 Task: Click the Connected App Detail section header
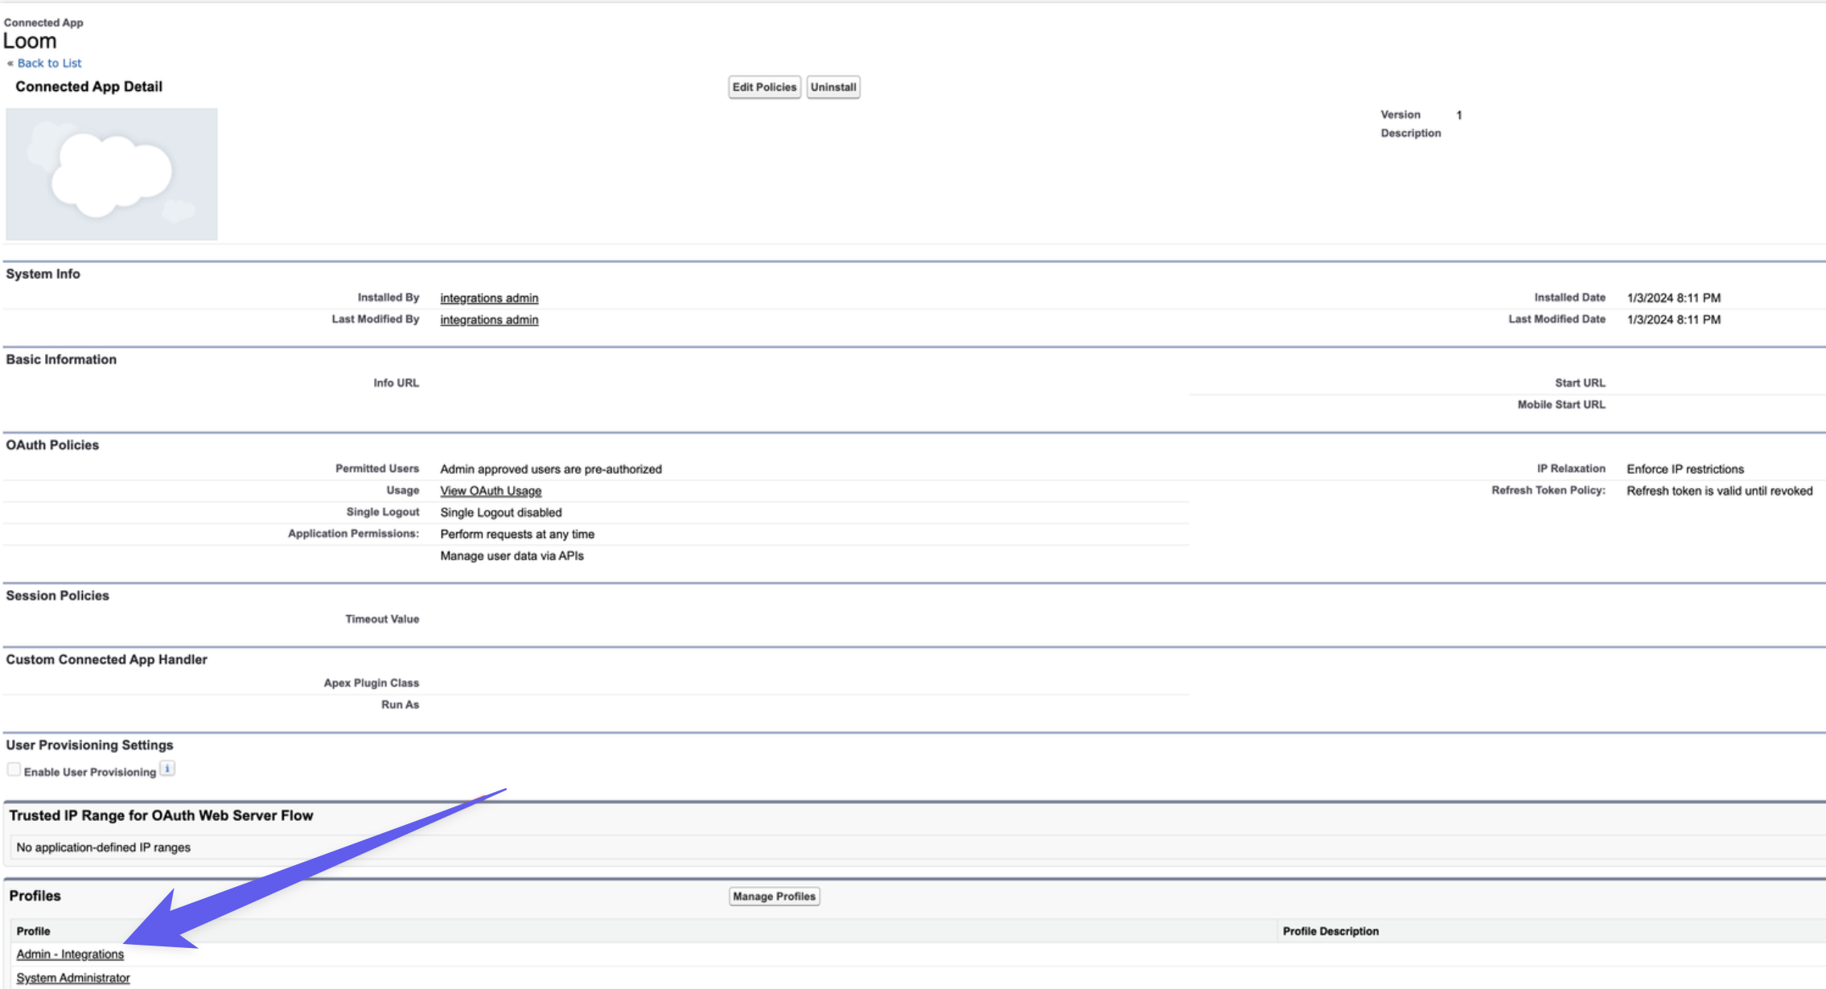click(88, 86)
